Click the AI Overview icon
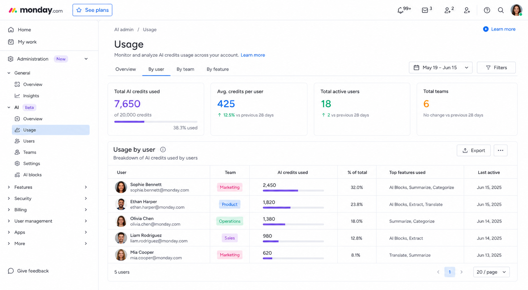The height and width of the screenshot is (290, 528). click(x=17, y=119)
